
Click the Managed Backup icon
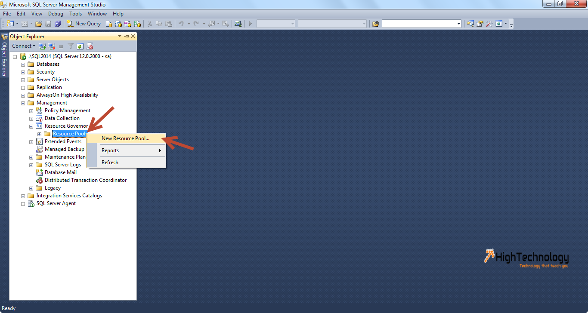(39, 149)
